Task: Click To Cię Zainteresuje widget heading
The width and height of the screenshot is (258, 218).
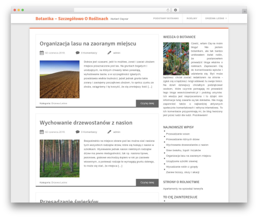Action: [180, 197]
